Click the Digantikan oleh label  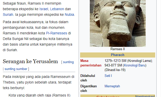89,88
